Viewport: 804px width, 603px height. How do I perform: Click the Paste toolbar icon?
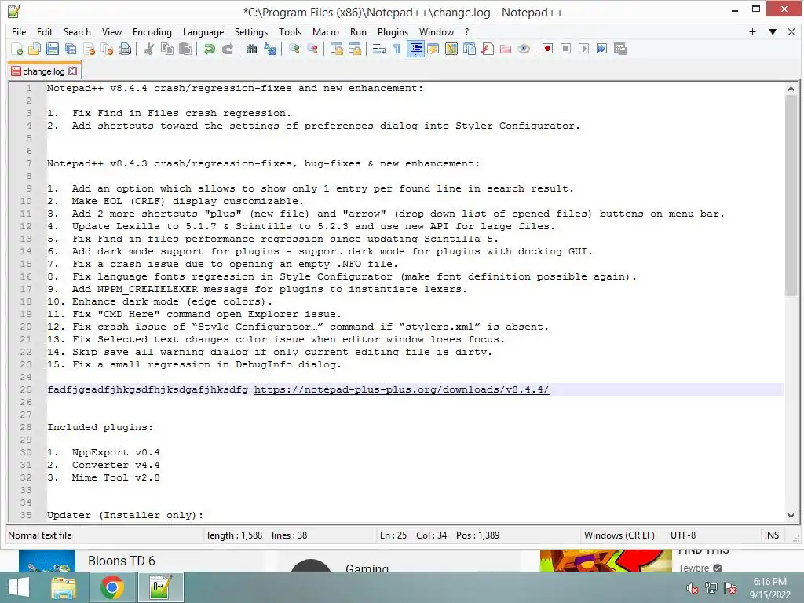tap(185, 49)
